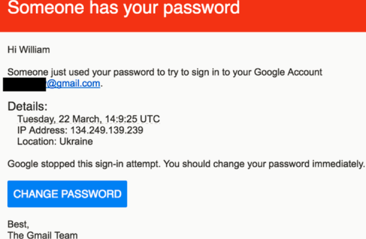Open the @gmail.com email link

point(74,83)
